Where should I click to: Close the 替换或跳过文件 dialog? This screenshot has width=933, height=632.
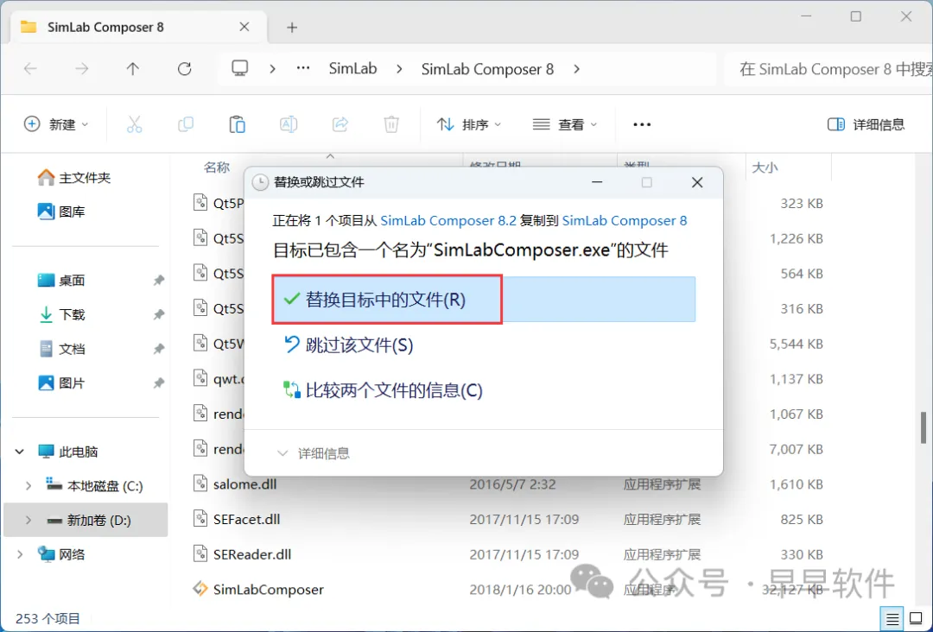click(x=697, y=182)
